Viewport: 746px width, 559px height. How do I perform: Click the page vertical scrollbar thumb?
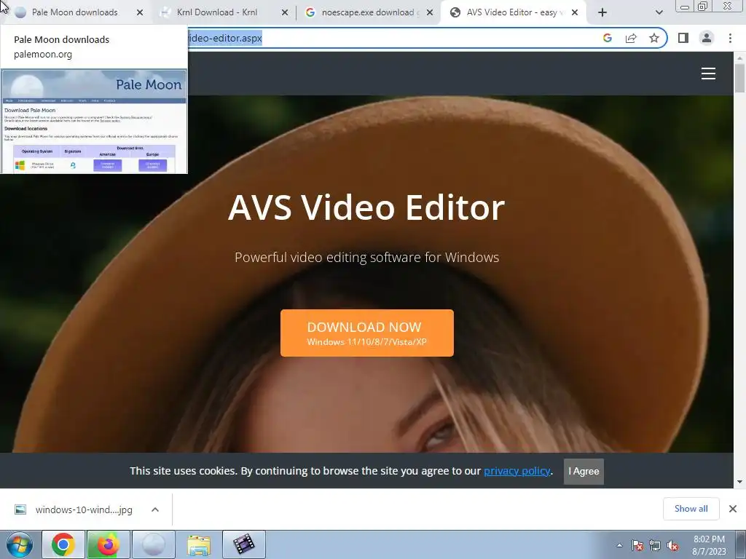[x=739, y=77]
